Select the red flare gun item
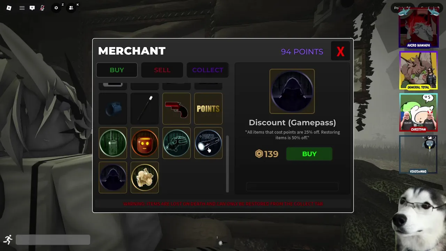446x251 pixels. pyautogui.click(x=176, y=108)
